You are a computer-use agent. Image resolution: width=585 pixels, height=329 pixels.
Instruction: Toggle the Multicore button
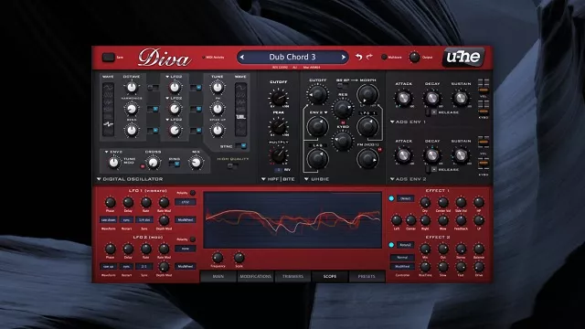pyautogui.click(x=384, y=57)
